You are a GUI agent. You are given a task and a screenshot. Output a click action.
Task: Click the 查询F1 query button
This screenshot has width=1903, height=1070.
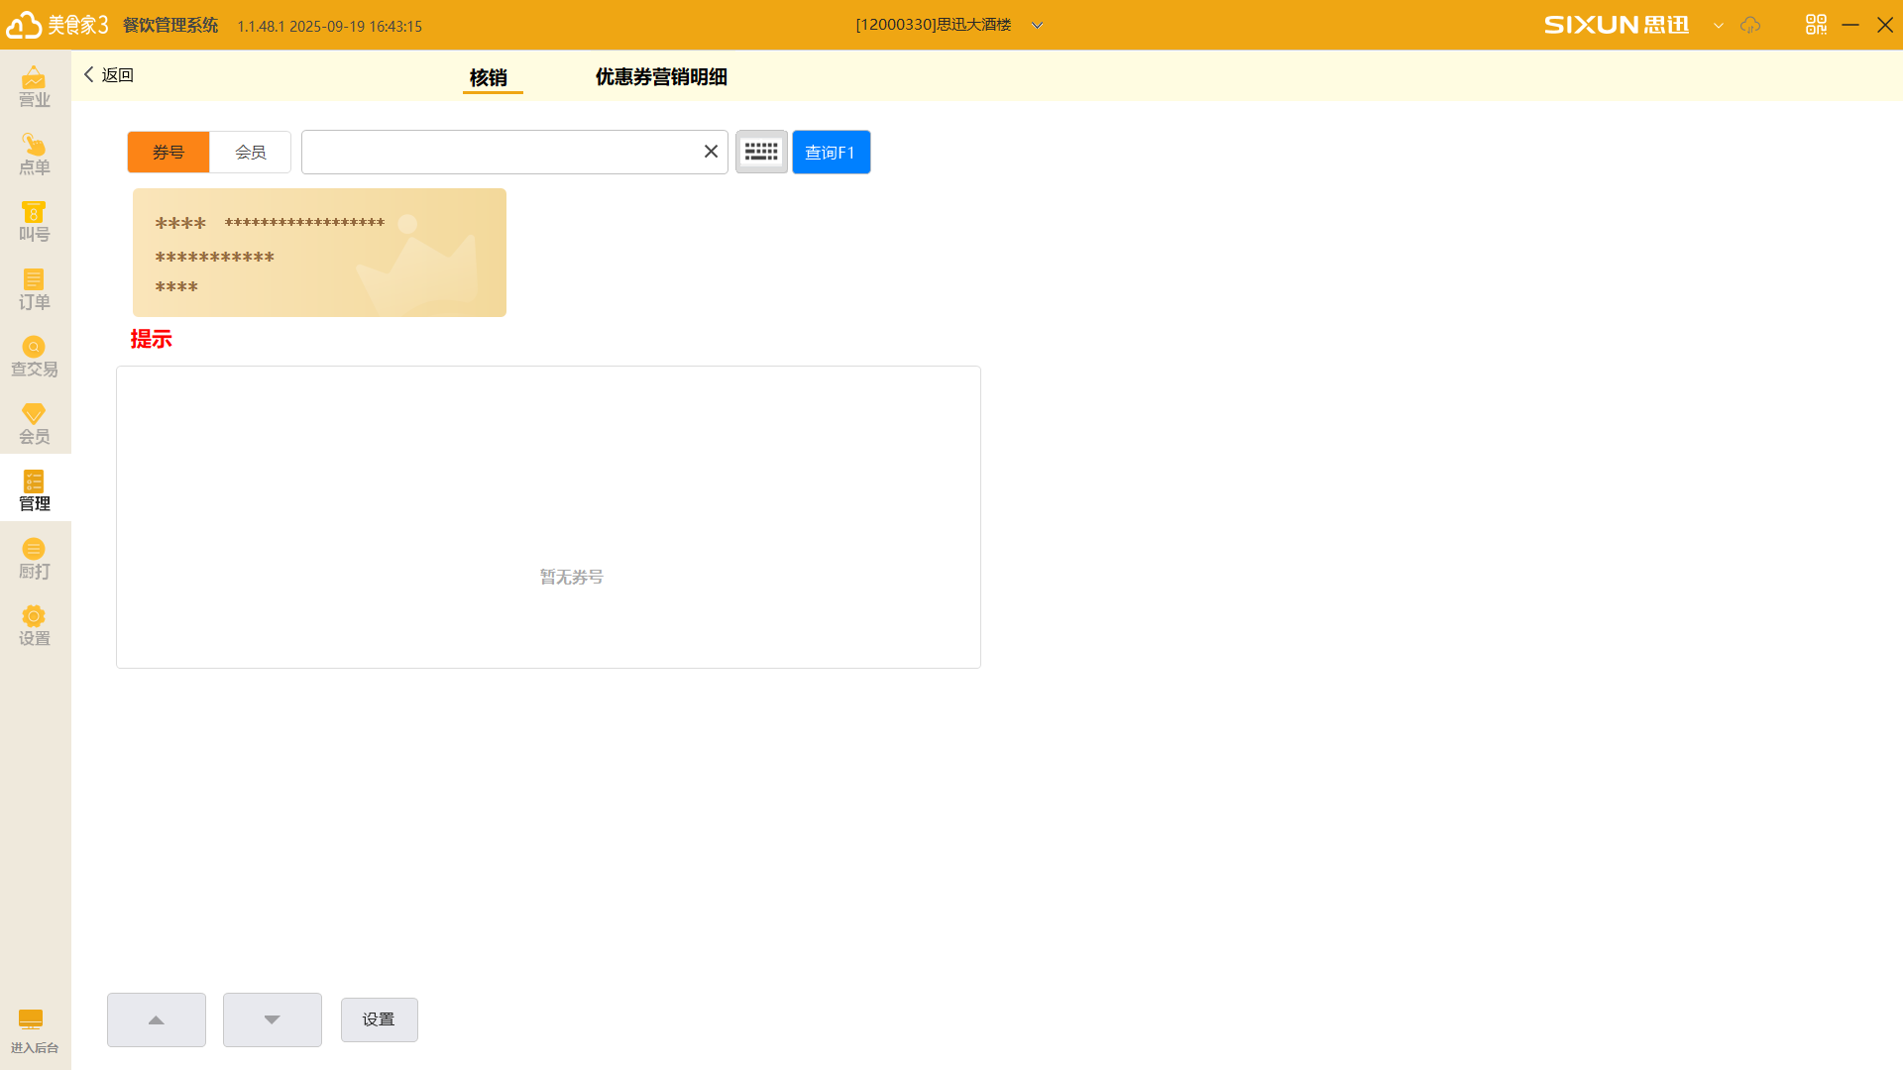(831, 152)
